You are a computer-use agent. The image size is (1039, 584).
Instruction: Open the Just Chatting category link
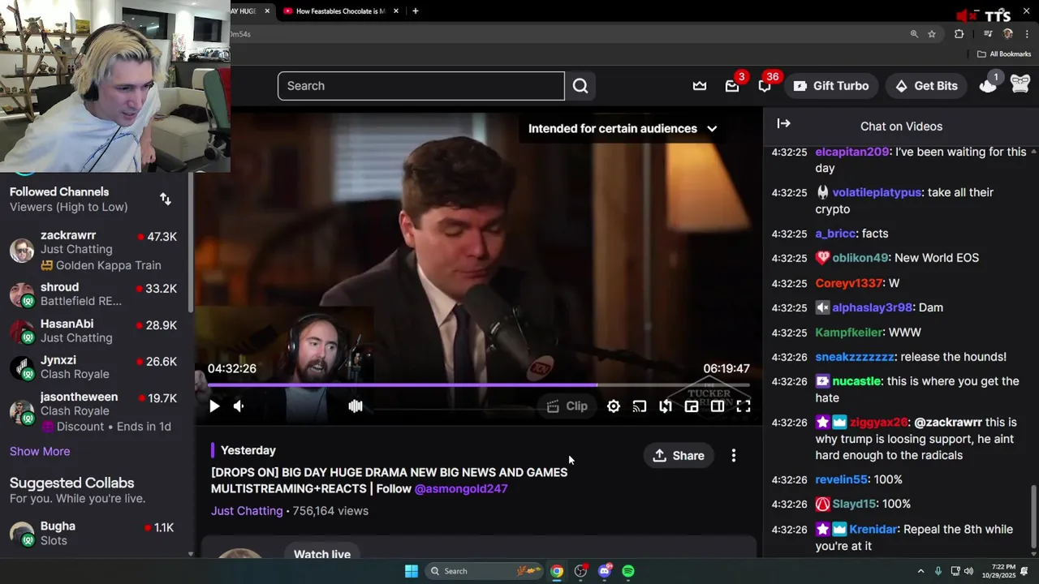pyautogui.click(x=247, y=511)
